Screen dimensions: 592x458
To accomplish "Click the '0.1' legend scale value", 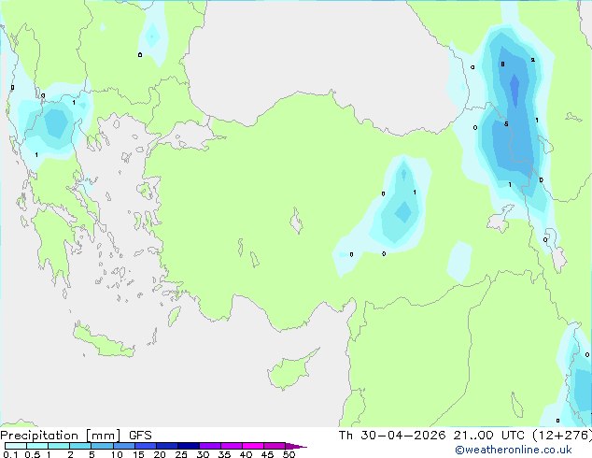I will click(x=10, y=454).
